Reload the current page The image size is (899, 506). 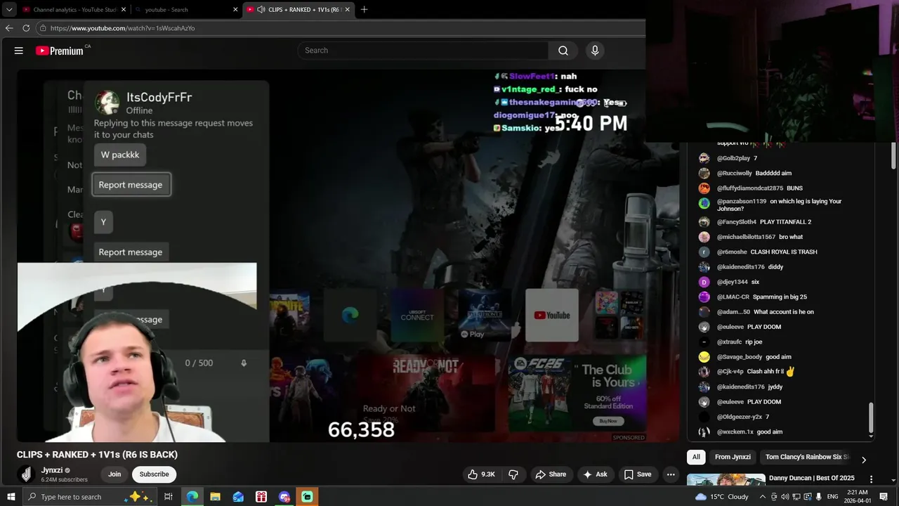26,28
